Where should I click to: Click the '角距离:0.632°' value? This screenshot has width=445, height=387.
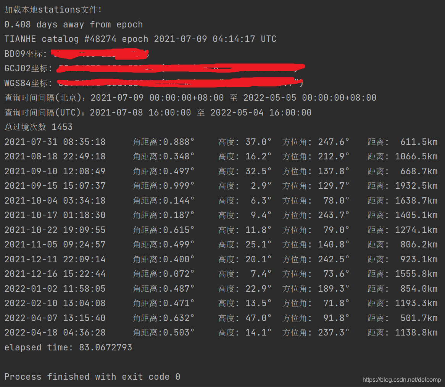point(163,318)
